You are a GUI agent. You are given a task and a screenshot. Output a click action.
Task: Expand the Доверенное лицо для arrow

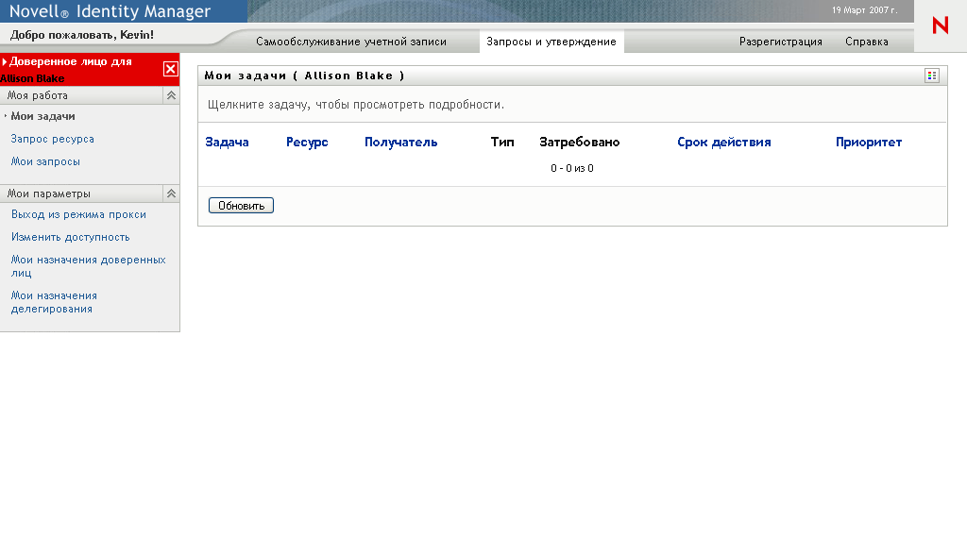pyautogui.click(x=5, y=61)
